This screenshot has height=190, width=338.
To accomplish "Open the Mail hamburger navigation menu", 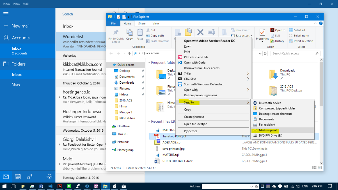I will pyautogui.click(x=6, y=14).
